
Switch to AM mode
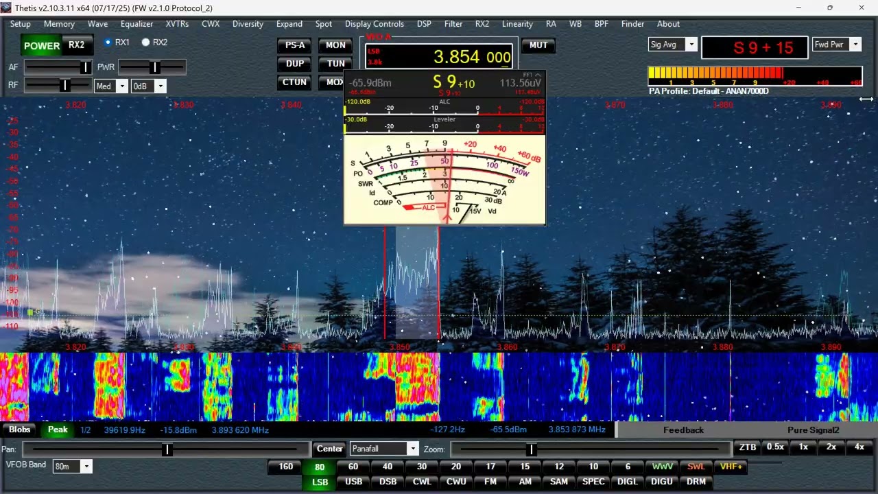[525, 482]
